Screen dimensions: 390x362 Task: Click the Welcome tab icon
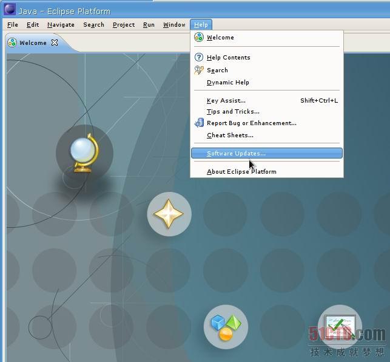(12, 43)
